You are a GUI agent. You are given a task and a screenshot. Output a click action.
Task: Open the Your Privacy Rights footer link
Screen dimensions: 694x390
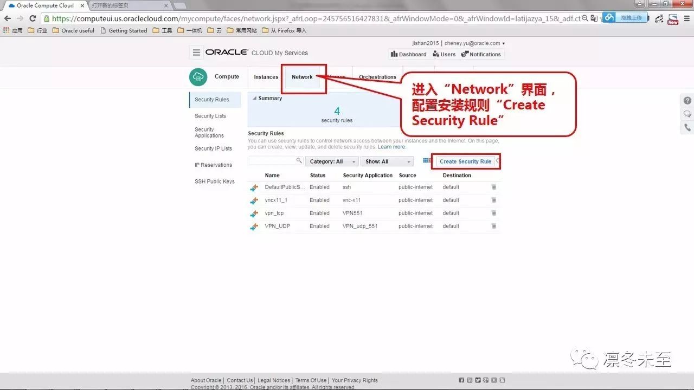coord(355,380)
